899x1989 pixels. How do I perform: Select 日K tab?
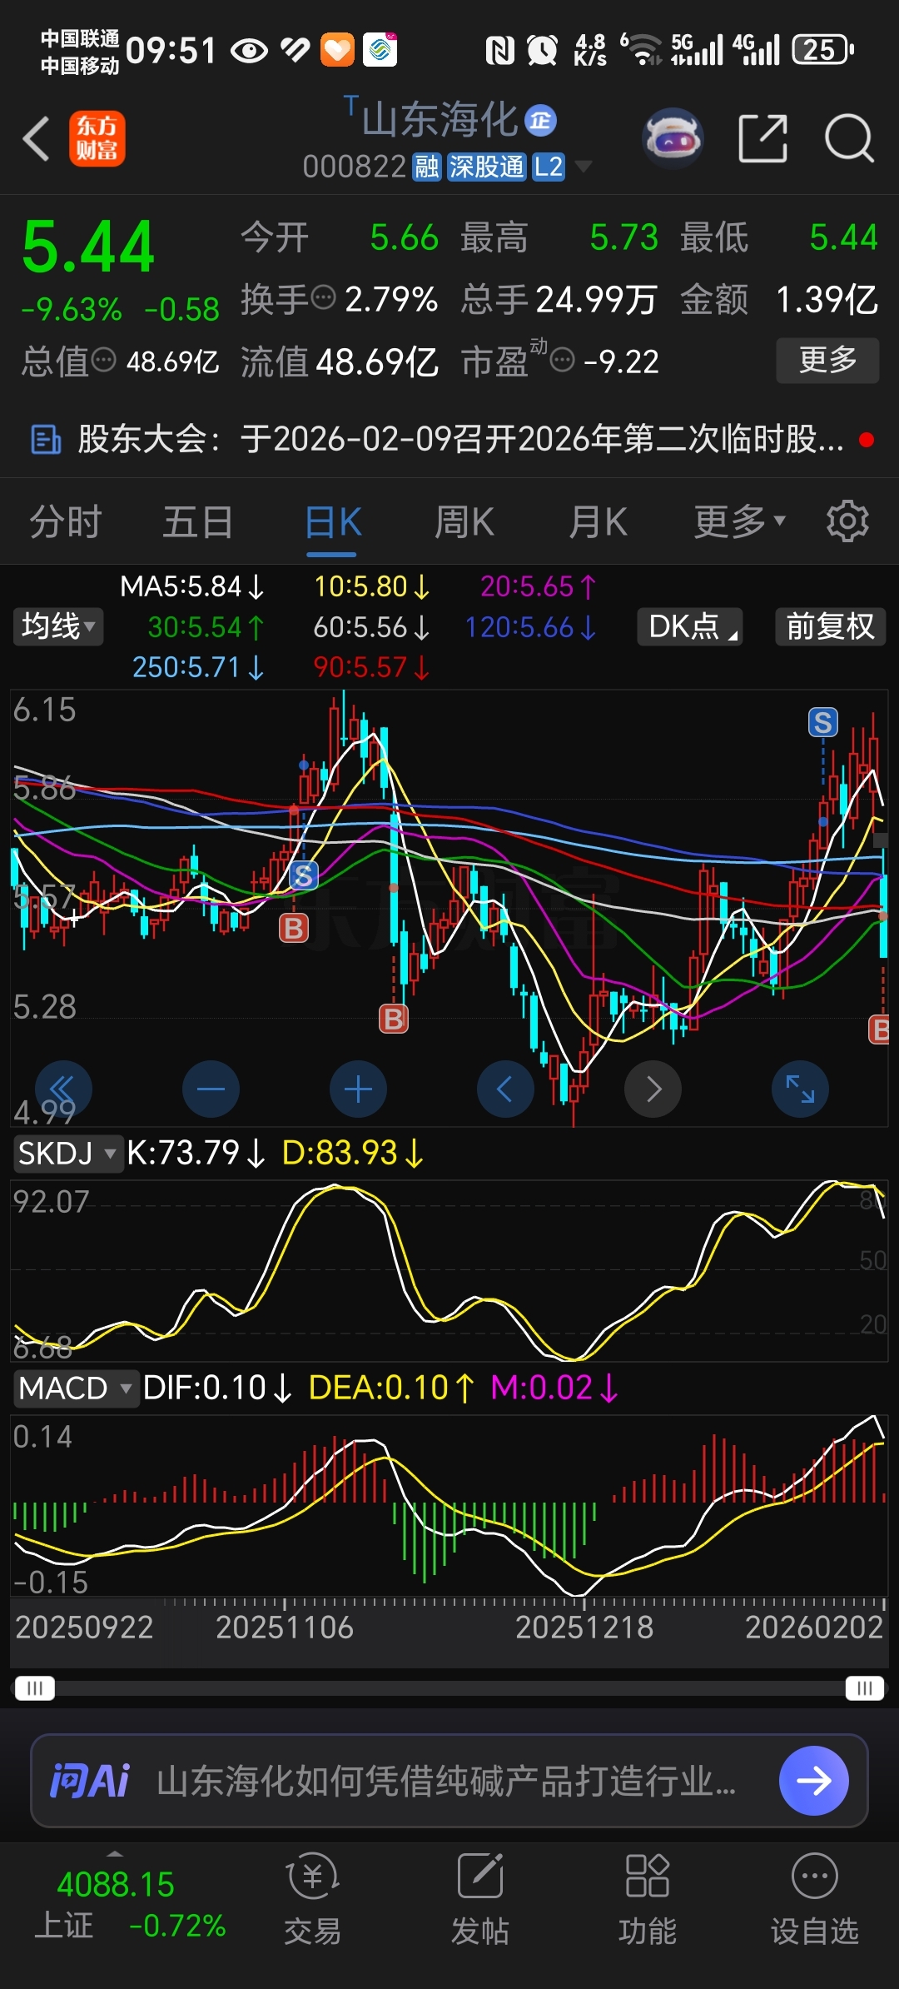point(333,523)
